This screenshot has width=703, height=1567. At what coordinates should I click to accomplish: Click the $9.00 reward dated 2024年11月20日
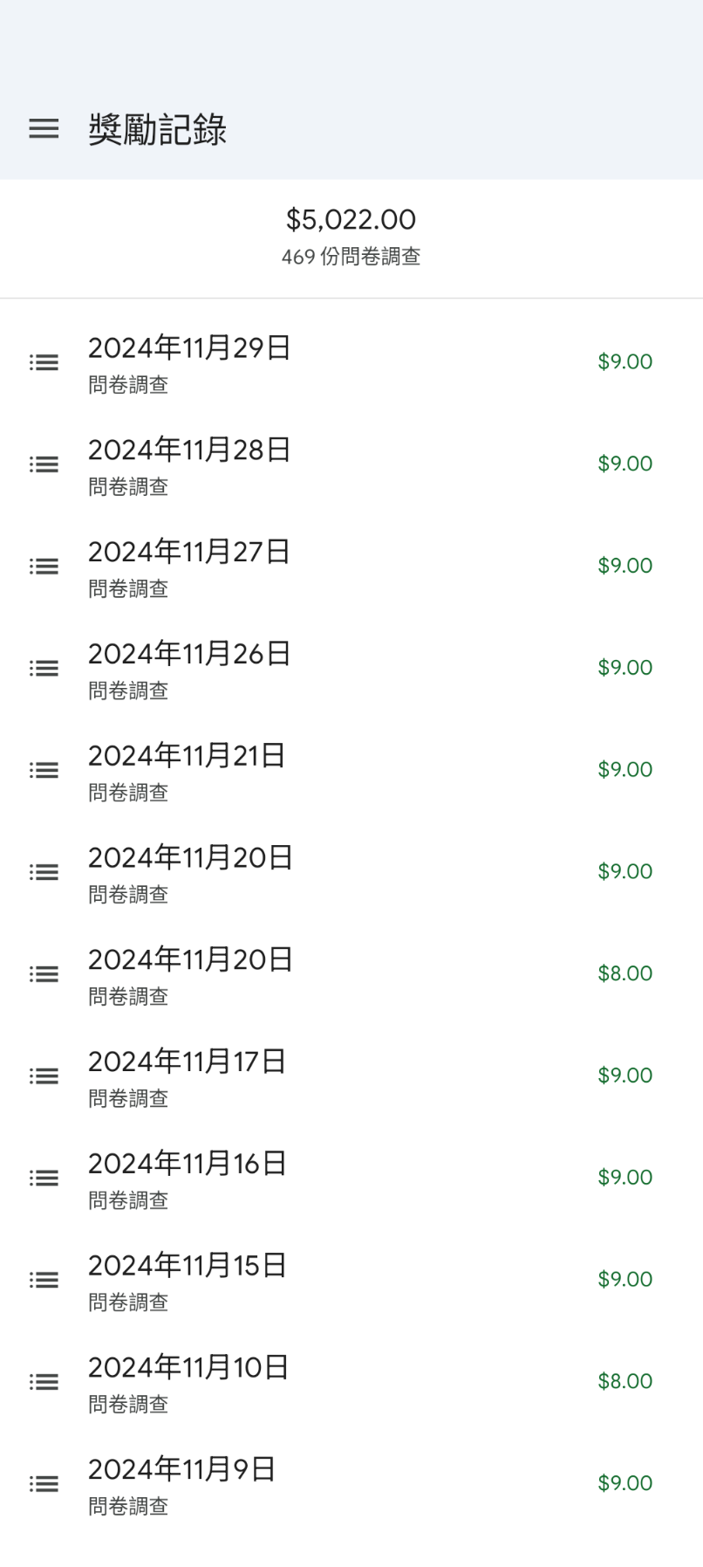(x=625, y=871)
